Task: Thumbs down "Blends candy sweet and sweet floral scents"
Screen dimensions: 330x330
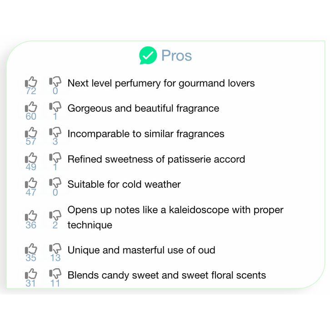Action: coord(55,274)
